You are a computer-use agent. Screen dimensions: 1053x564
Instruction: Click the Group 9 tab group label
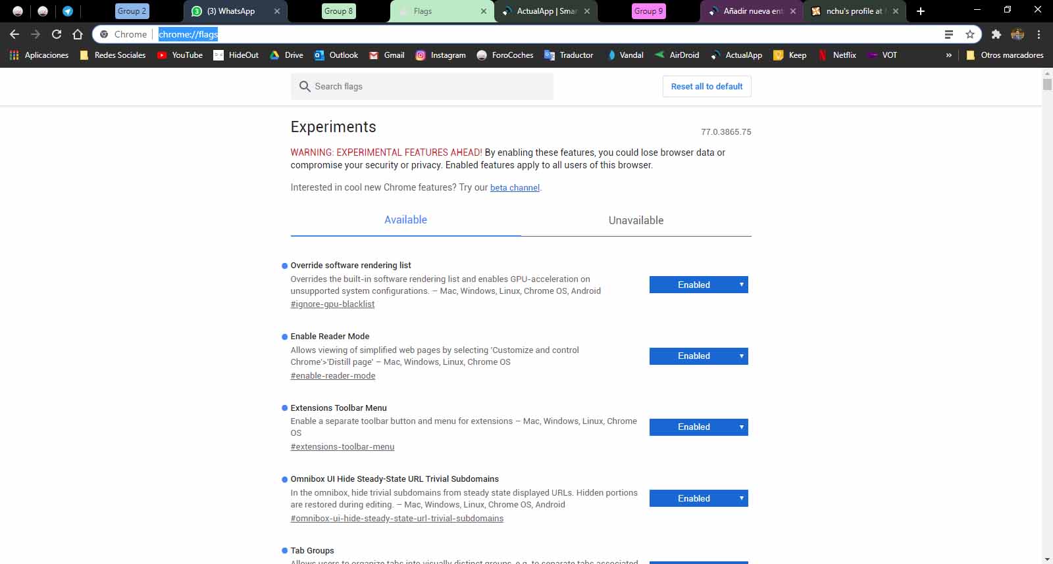(648, 11)
